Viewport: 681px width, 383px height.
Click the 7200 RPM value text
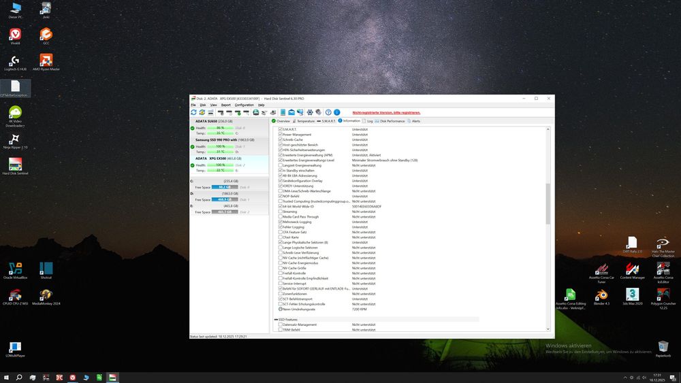point(359,310)
